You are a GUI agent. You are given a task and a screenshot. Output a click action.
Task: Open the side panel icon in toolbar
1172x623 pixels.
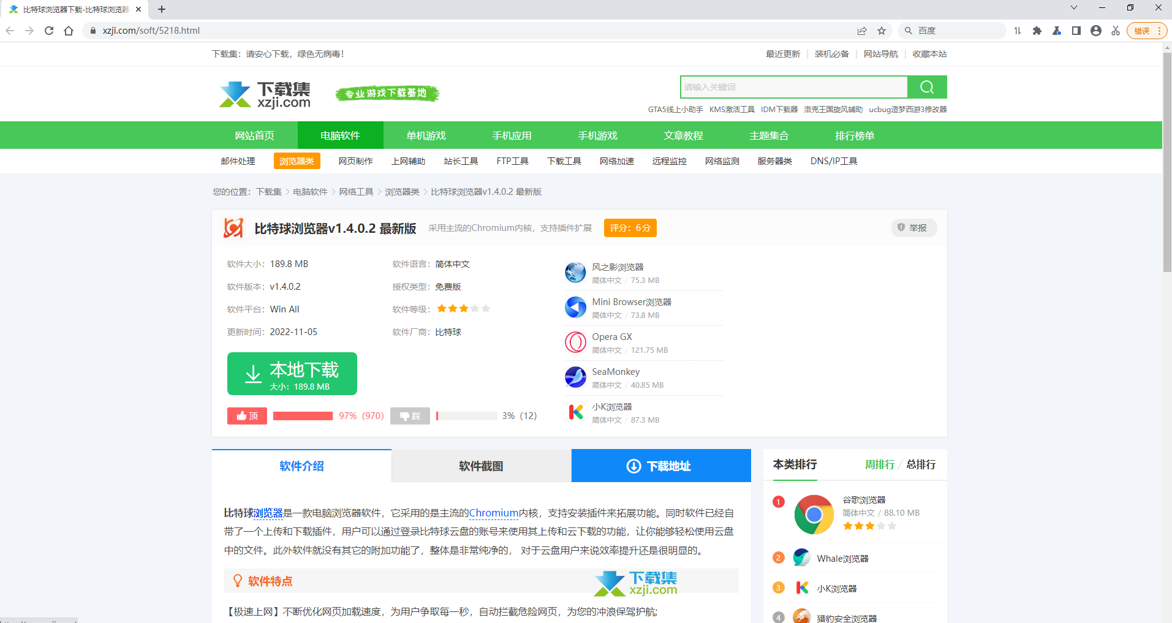[x=1076, y=31]
